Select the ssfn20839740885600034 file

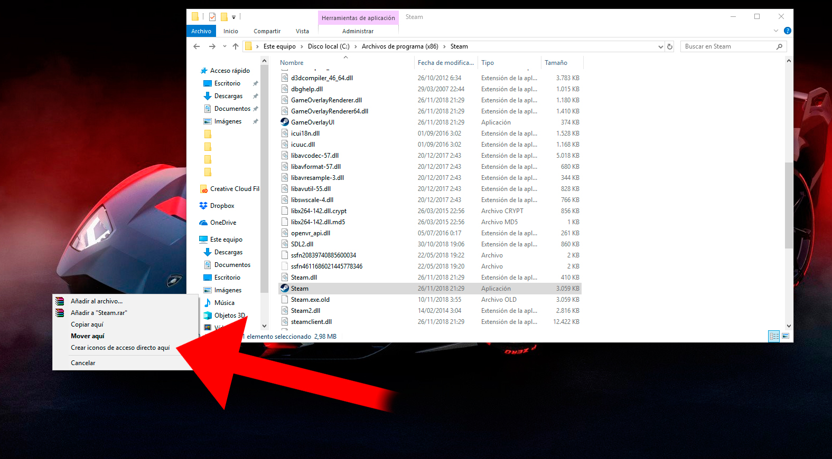(323, 255)
